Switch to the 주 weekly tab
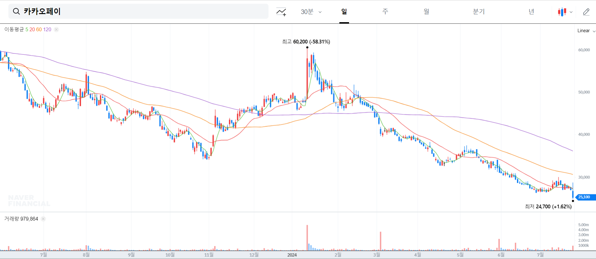This screenshot has width=596, height=259. tap(385, 12)
